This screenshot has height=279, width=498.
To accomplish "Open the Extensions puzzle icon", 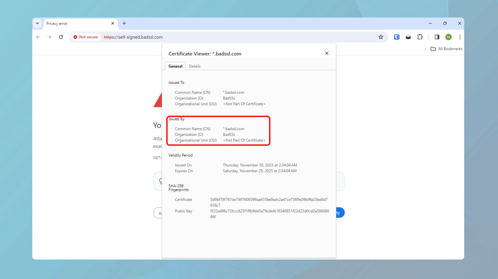I will click(x=420, y=37).
